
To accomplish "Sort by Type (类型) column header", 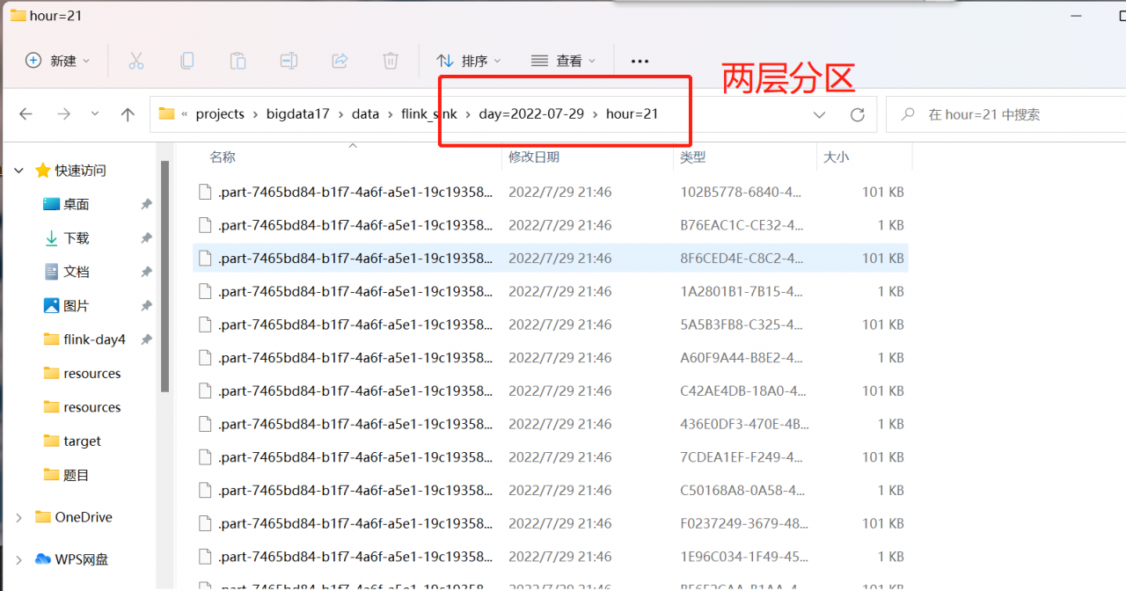I will (x=693, y=157).
